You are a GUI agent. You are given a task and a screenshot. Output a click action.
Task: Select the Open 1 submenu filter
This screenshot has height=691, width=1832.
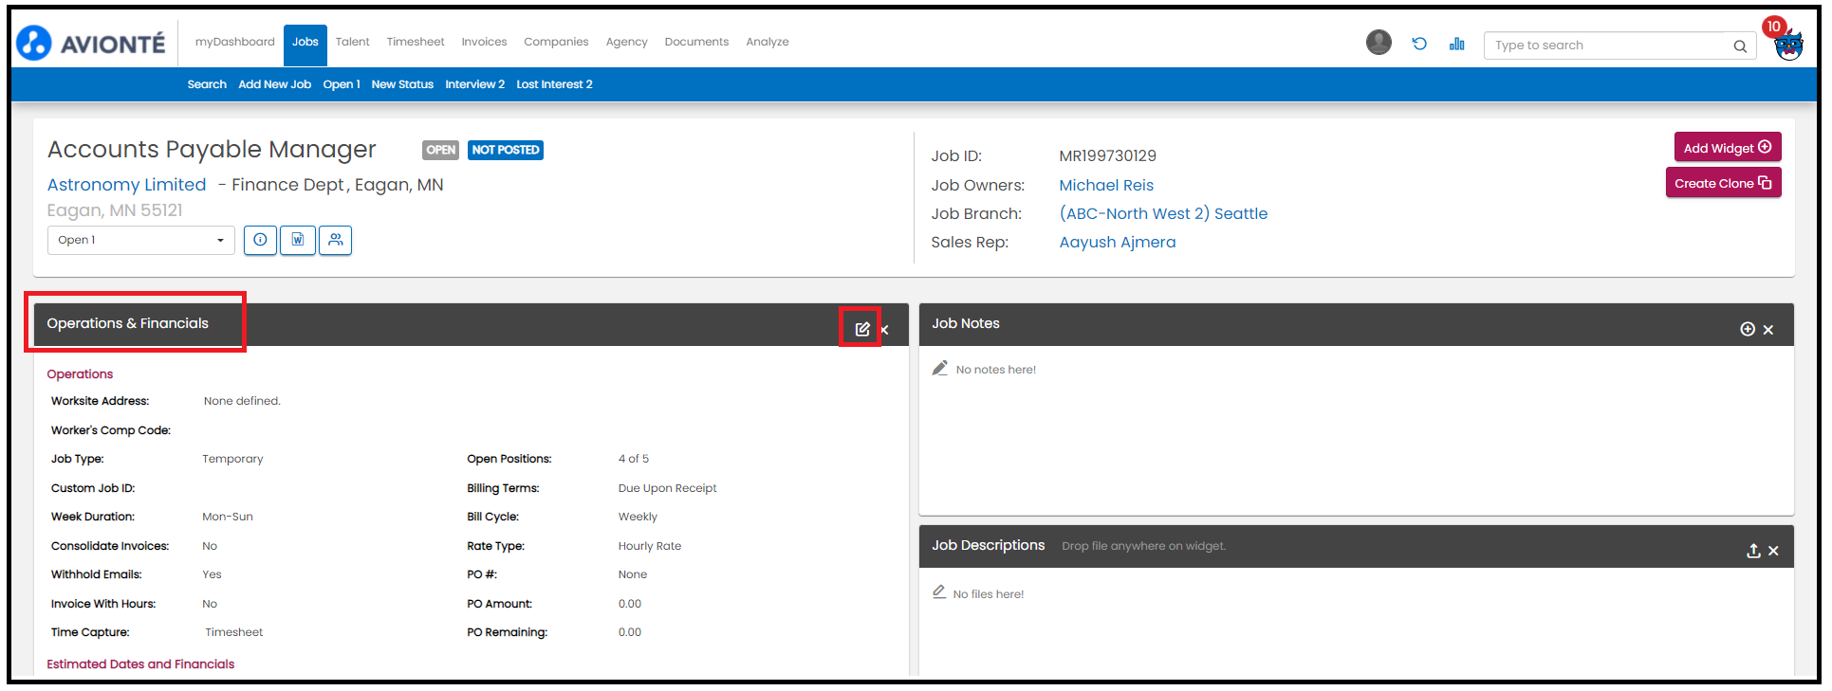[x=342, y=84]
